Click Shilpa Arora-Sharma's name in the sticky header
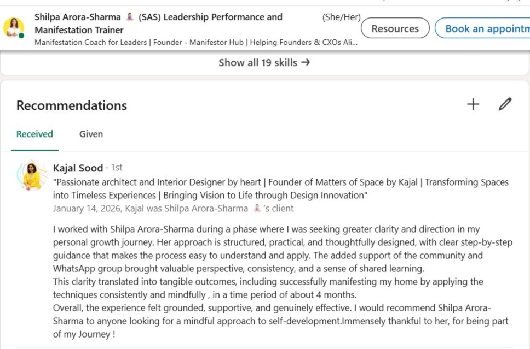Screen dimensions: 530x349 (77, 17)
